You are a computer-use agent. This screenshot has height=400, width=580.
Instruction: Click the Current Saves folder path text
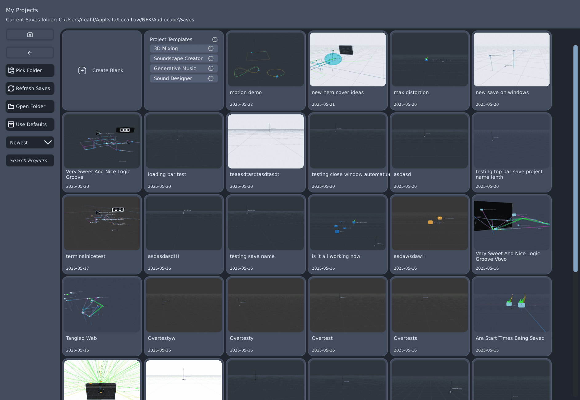100,20
